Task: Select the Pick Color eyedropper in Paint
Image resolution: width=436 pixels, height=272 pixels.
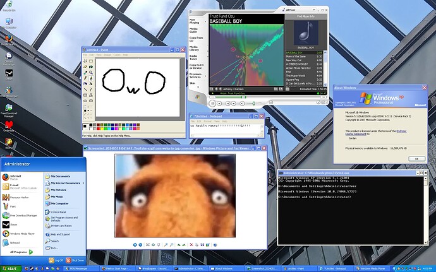Action: coord(85,73)
